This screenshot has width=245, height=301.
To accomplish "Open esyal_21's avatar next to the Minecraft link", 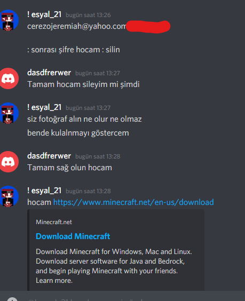I will click(x=9, y=196).
